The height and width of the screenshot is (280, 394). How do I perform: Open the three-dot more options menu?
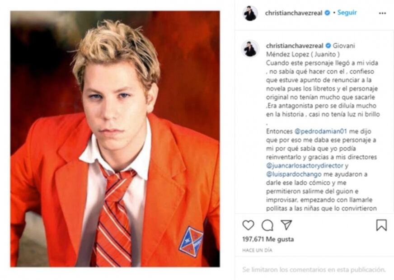(382, 13)
